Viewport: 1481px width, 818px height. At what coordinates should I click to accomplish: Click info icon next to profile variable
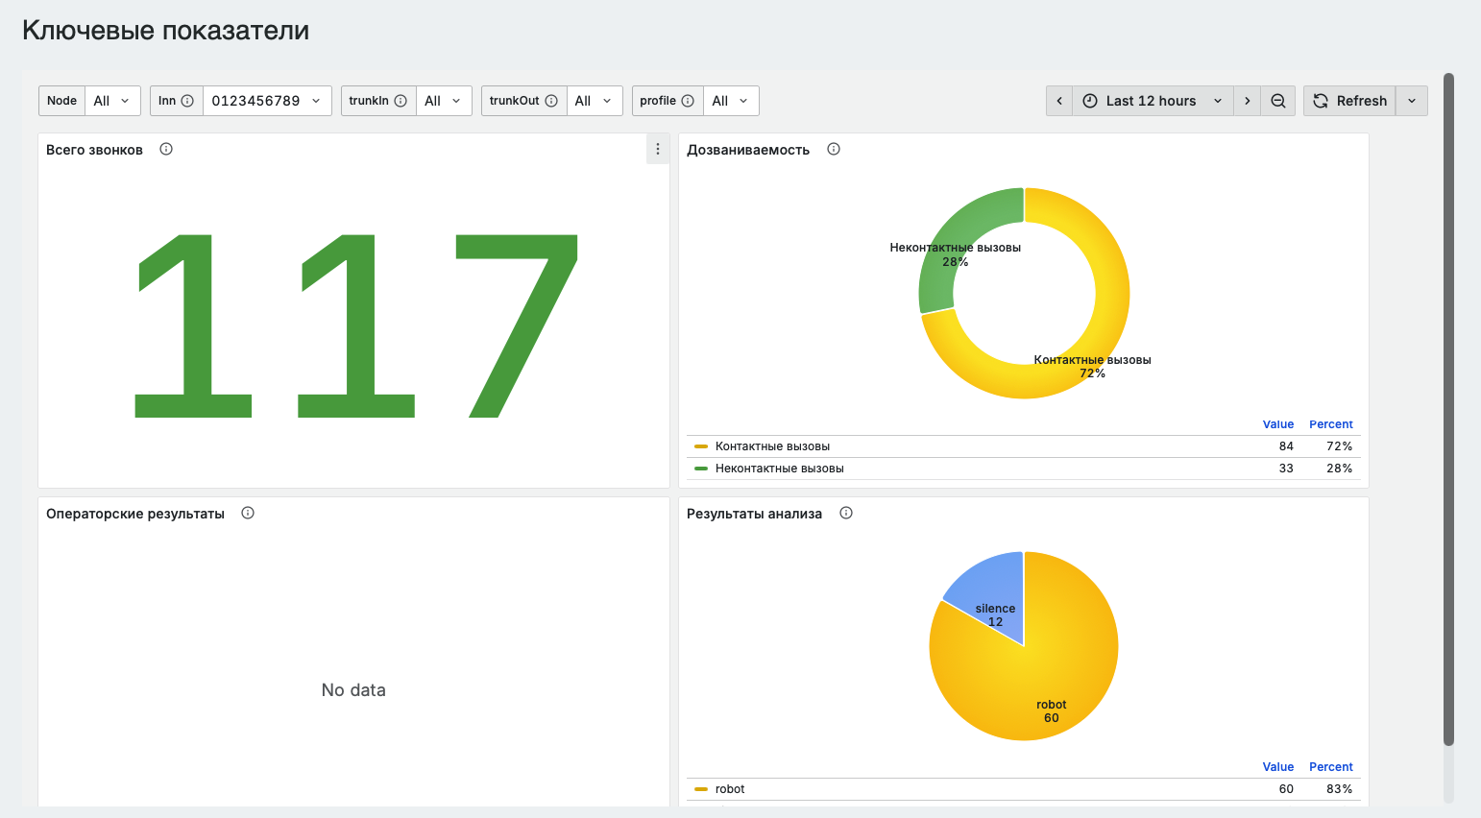(x=688, y=101)
